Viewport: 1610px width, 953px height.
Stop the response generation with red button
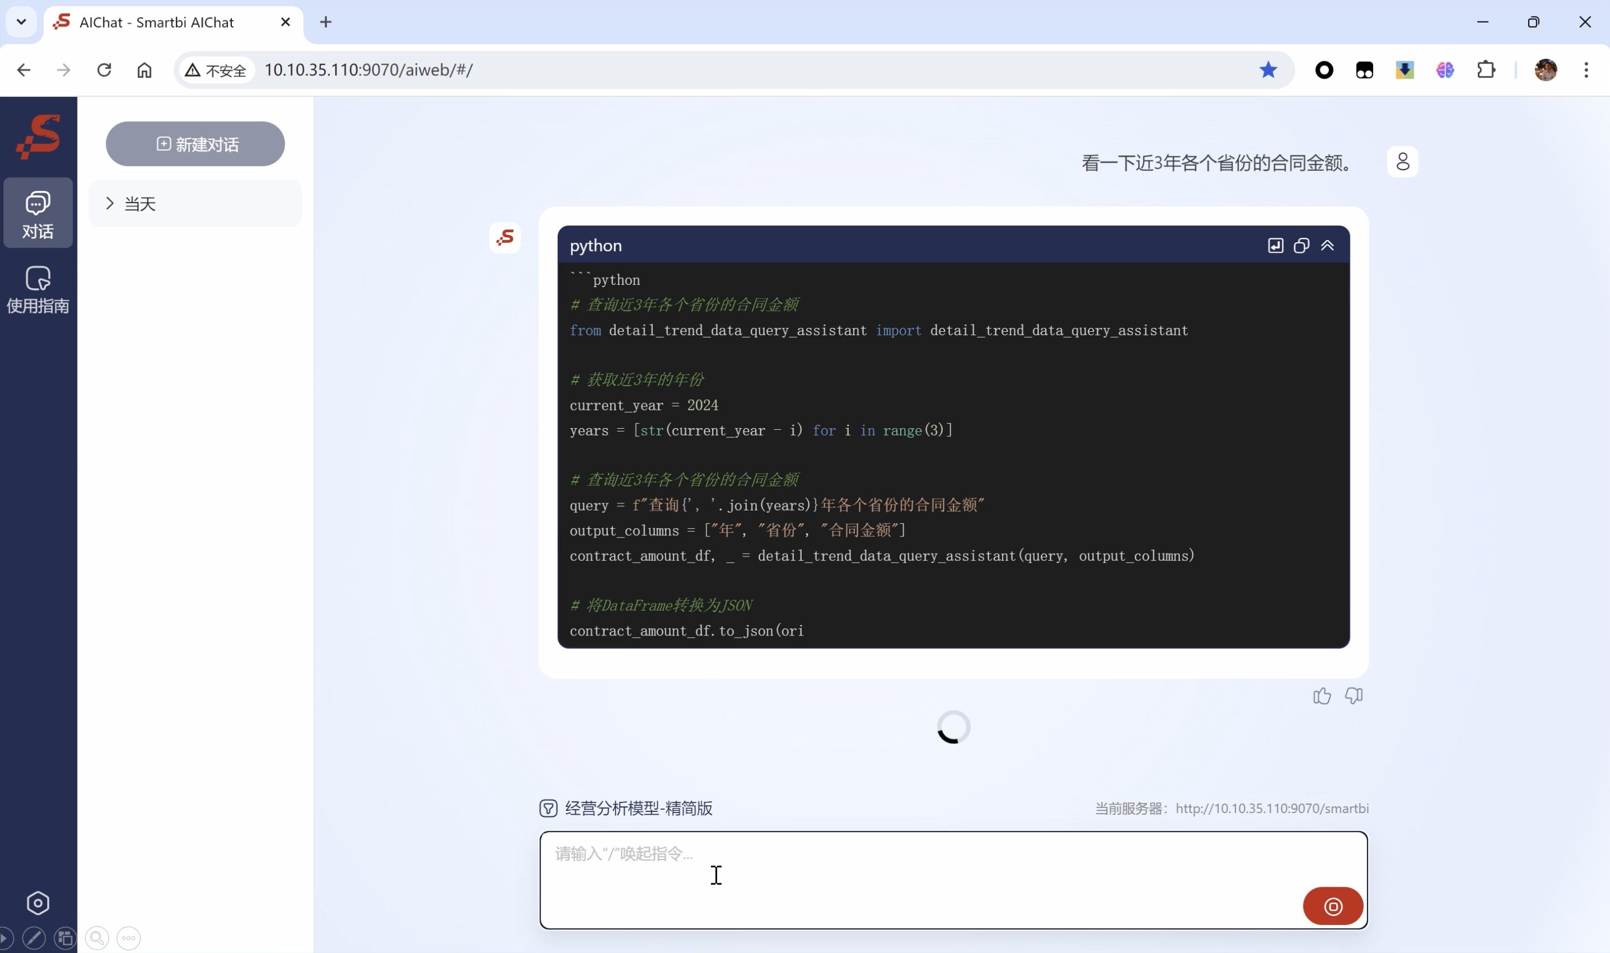pos(1333,906)
